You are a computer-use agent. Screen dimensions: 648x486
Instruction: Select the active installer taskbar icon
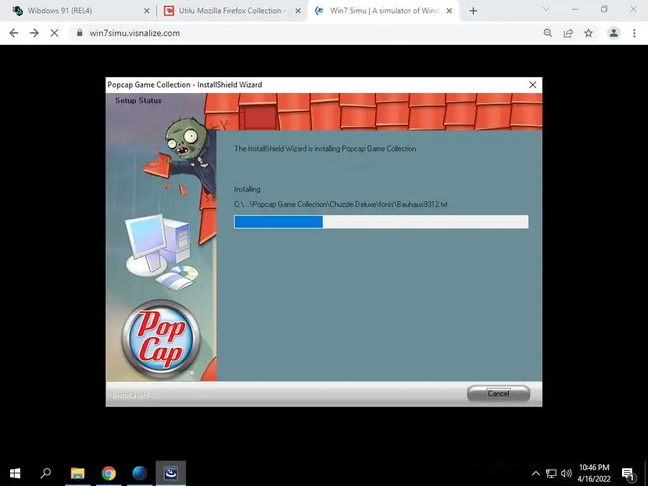(171, 473)
